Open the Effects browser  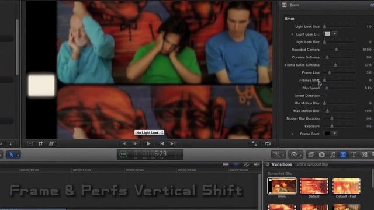[x=311, y=155]
